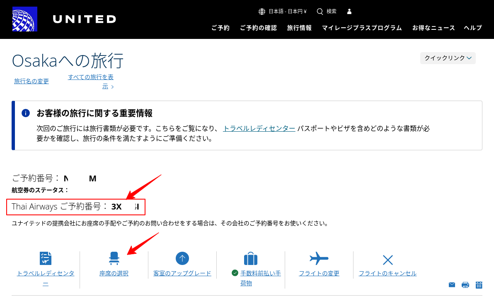Viewport: 494px width, 301px height.
Task: Click the フライトの変更 link
Action: coord(319,273)
